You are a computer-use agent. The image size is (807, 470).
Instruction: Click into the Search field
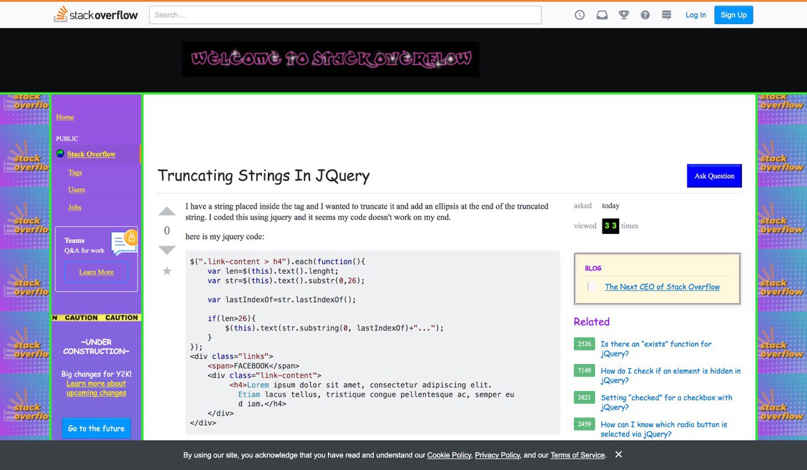(345, 15)
